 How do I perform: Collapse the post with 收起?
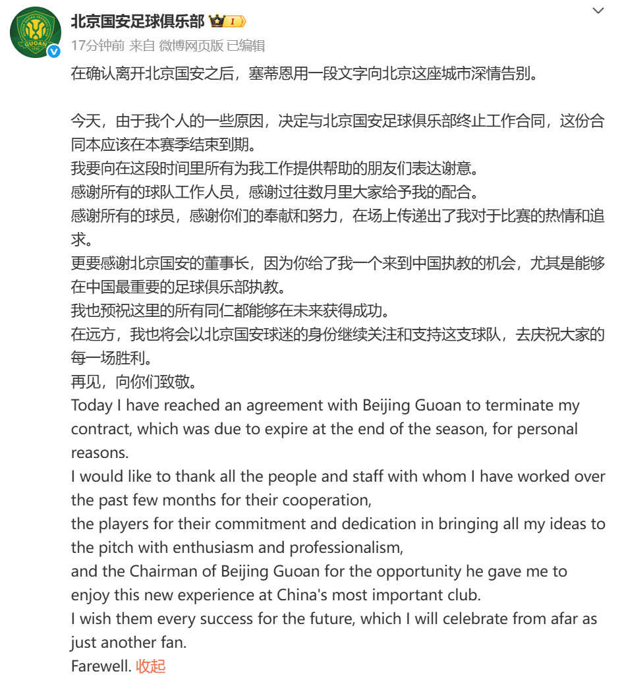pyautogui.click(x=151, y=666)
